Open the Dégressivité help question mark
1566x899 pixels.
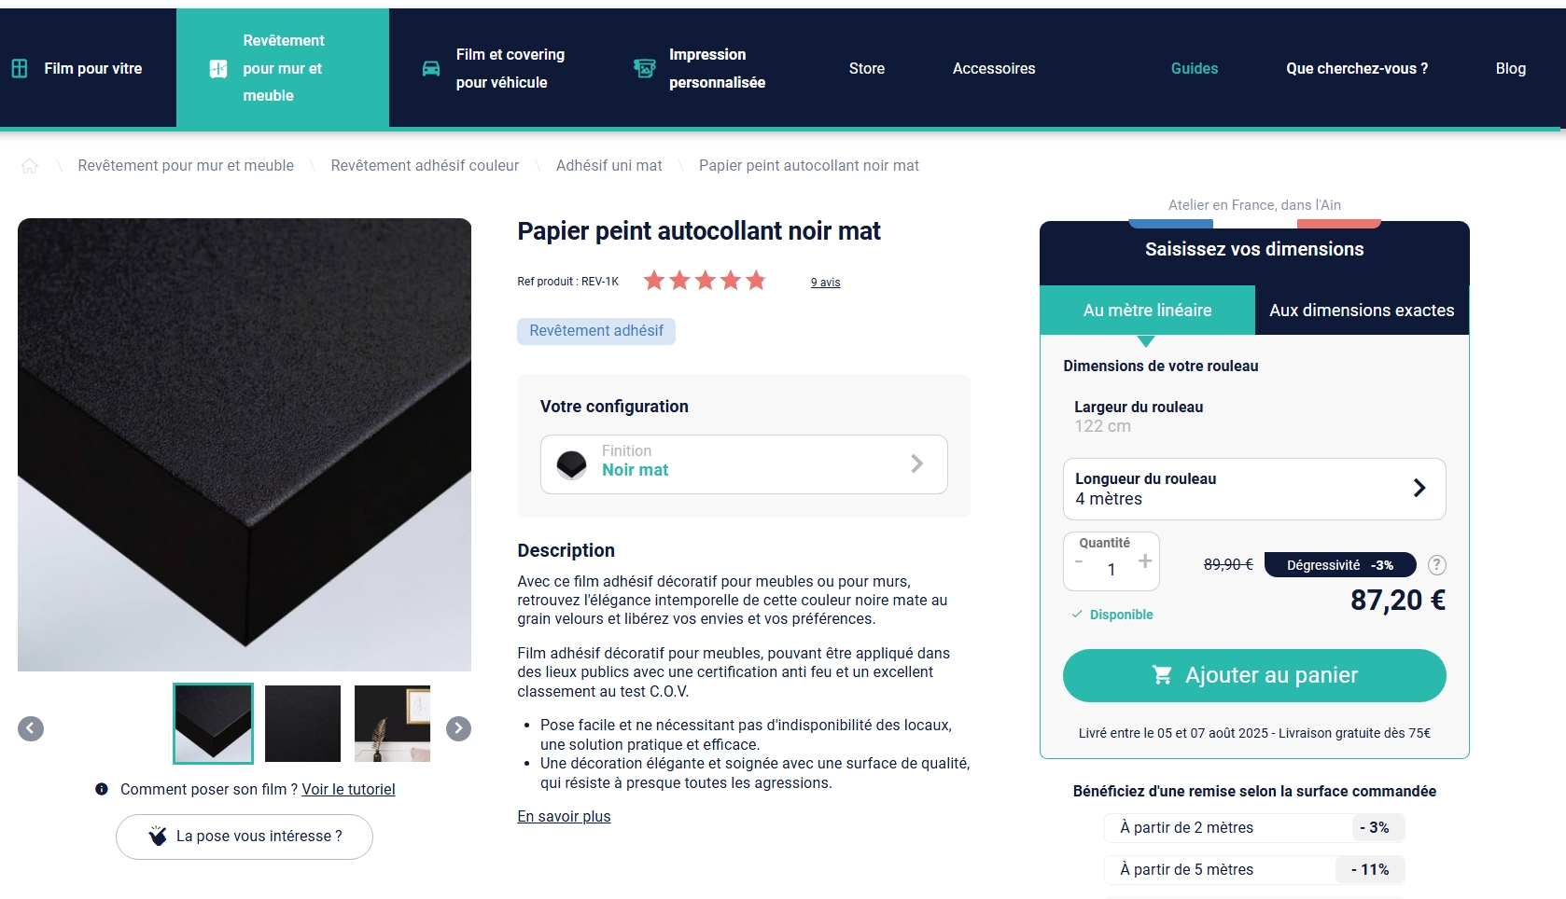1437,565
